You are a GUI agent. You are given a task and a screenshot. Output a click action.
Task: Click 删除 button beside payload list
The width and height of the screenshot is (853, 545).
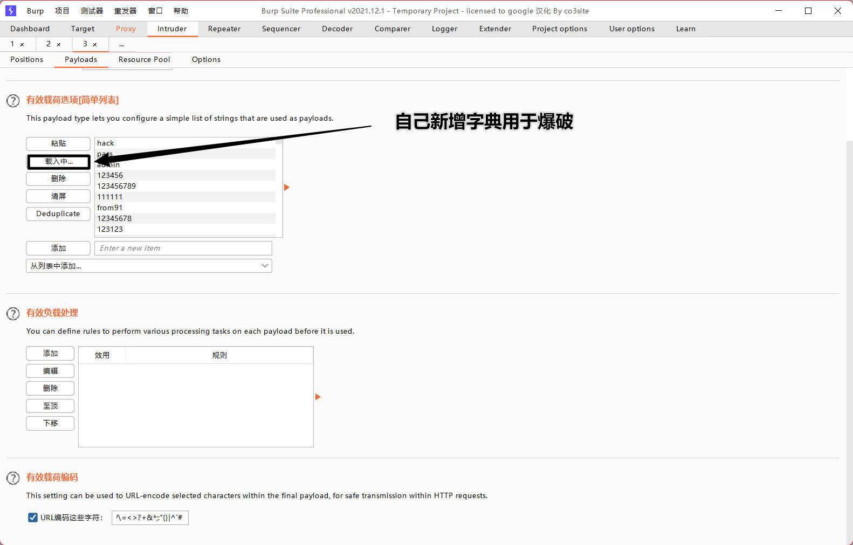click(58, 178)
